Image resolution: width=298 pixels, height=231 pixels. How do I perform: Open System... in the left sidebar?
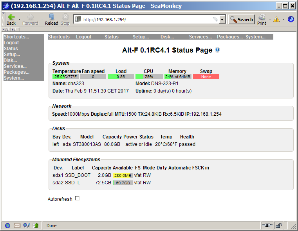point(14,78)
